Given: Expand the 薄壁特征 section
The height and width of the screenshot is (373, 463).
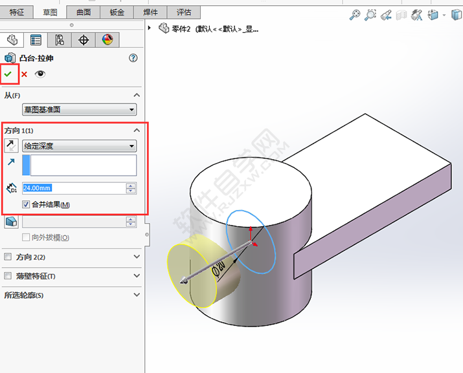Looking at the screenshot, I should point(137,275).
